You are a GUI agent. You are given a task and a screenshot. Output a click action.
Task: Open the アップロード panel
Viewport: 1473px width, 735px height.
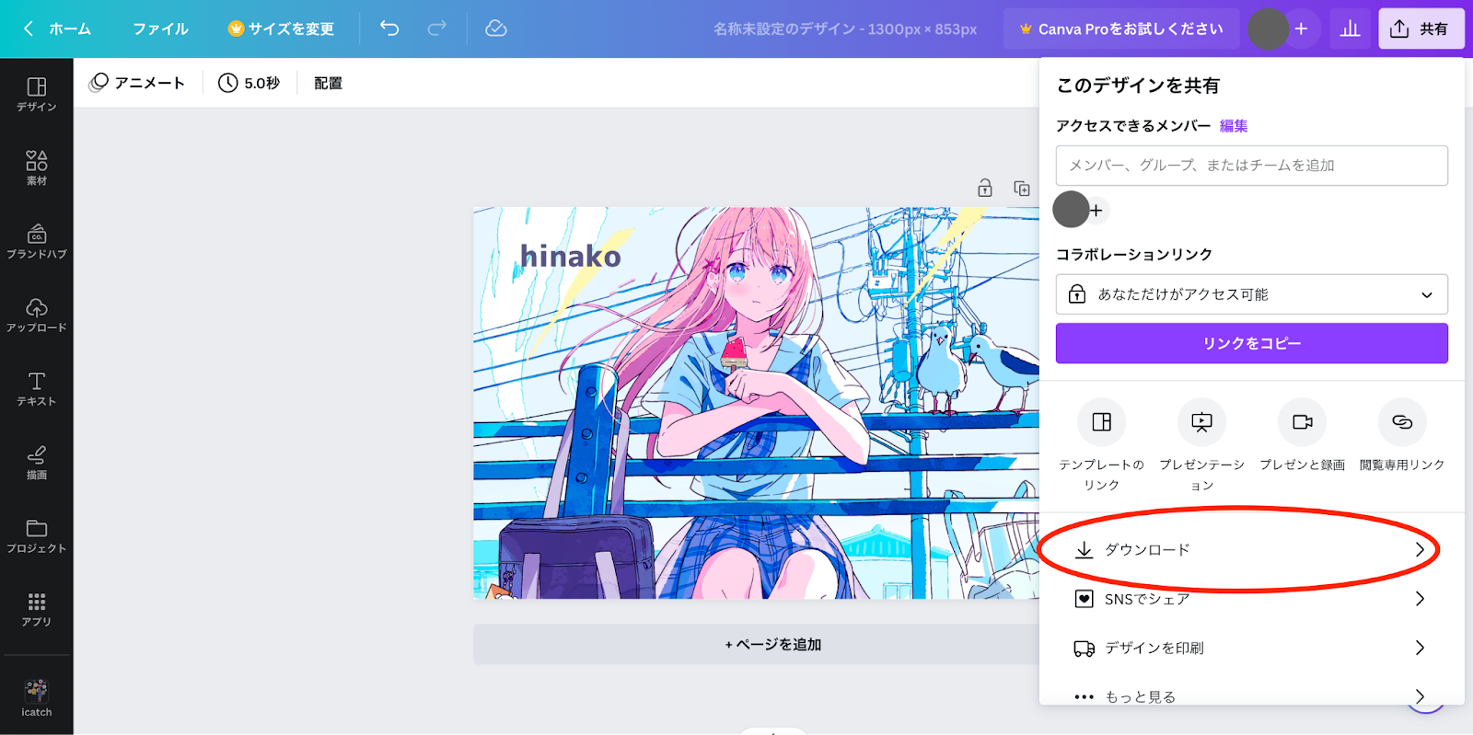tap(36, 315)
